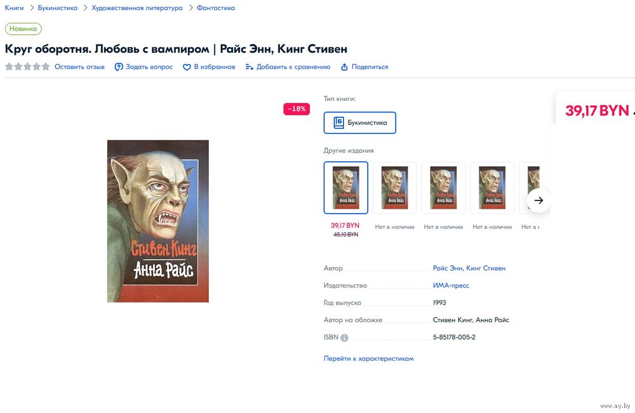Follow the Перейти к характеристикам link
Image resolution: width=635 pixels, height=413 pixels.
click(368, 358)
